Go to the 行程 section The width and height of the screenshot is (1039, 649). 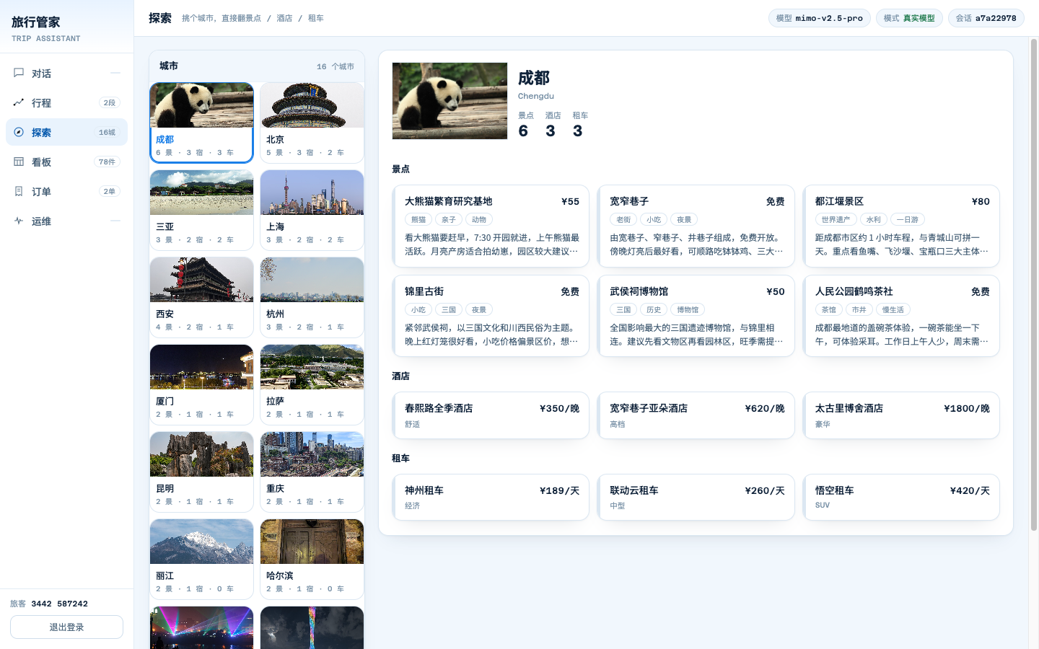[66, 102]
